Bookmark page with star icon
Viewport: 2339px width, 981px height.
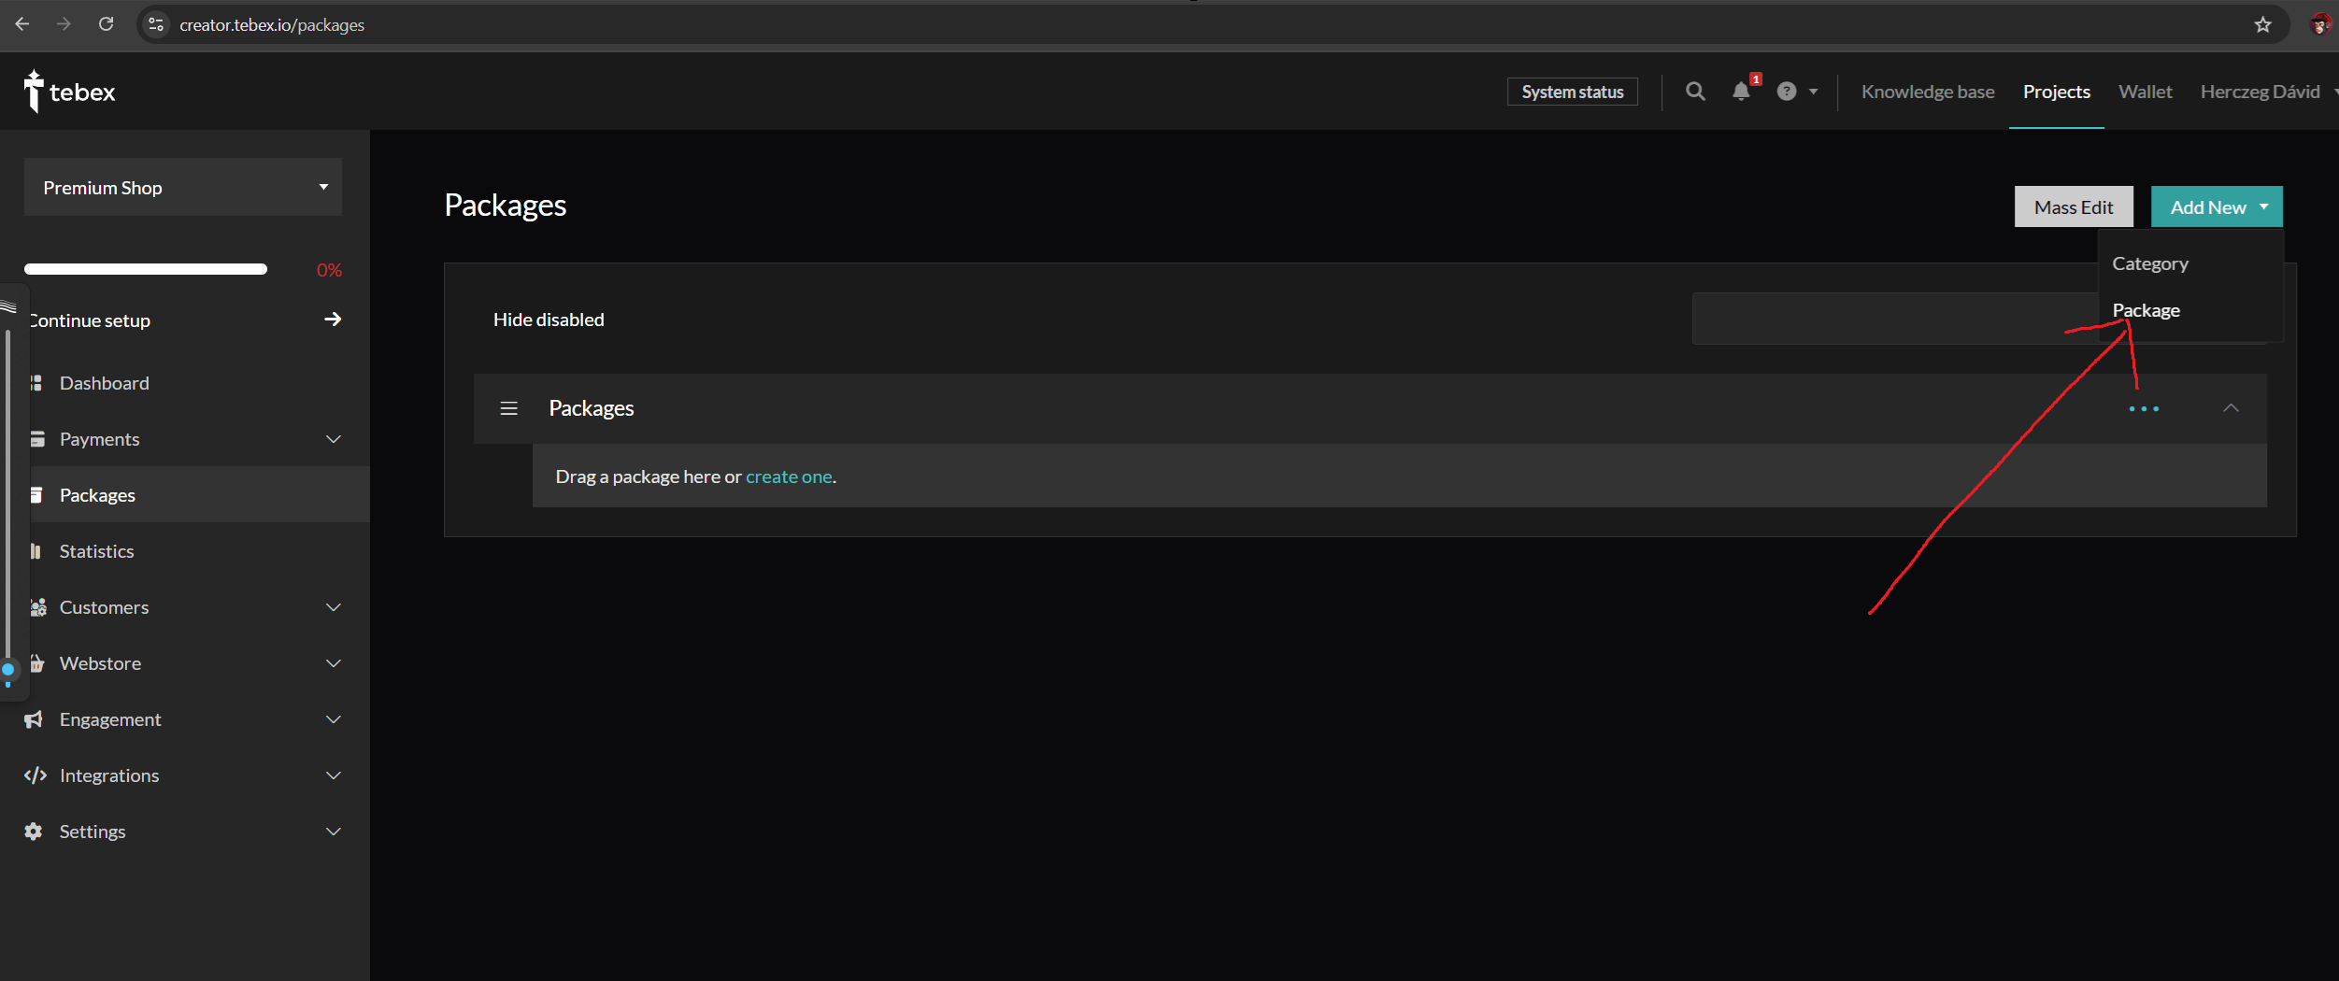click(2262, 25)
